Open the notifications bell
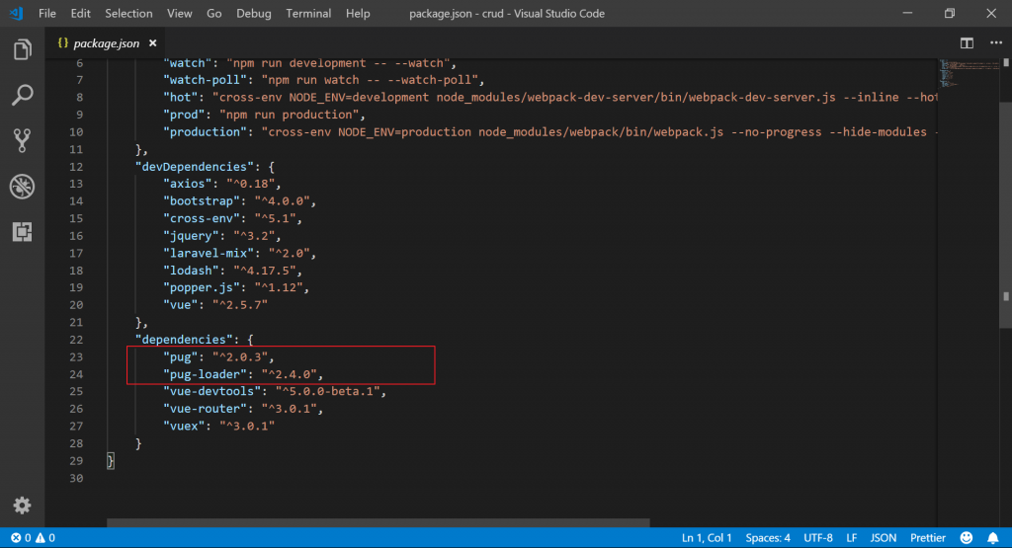The image size is (1012, 548). [992, 538]
